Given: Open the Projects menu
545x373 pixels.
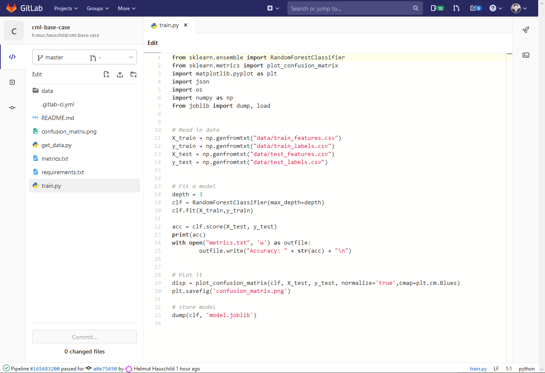Looking at the screenshot, I should pos(66,8).
